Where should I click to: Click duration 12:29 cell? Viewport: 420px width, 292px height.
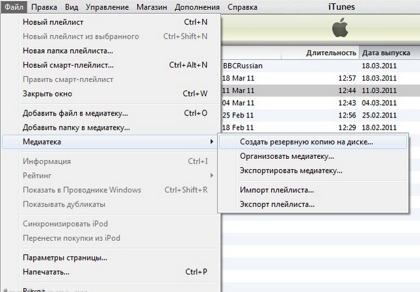pos(347,127)
